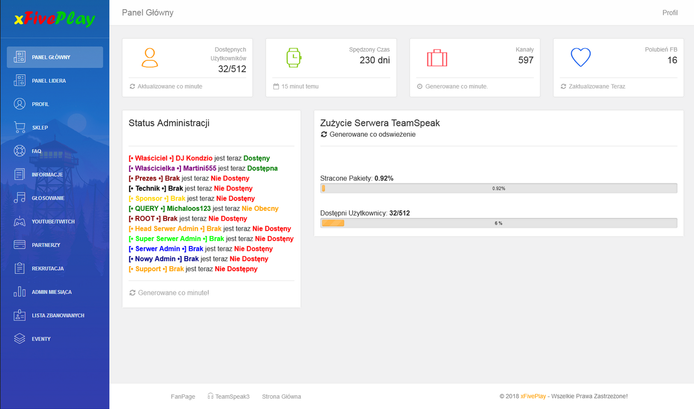Click the lifebuoy FAQ icon

pyautogui.click(x=20, y=151)
